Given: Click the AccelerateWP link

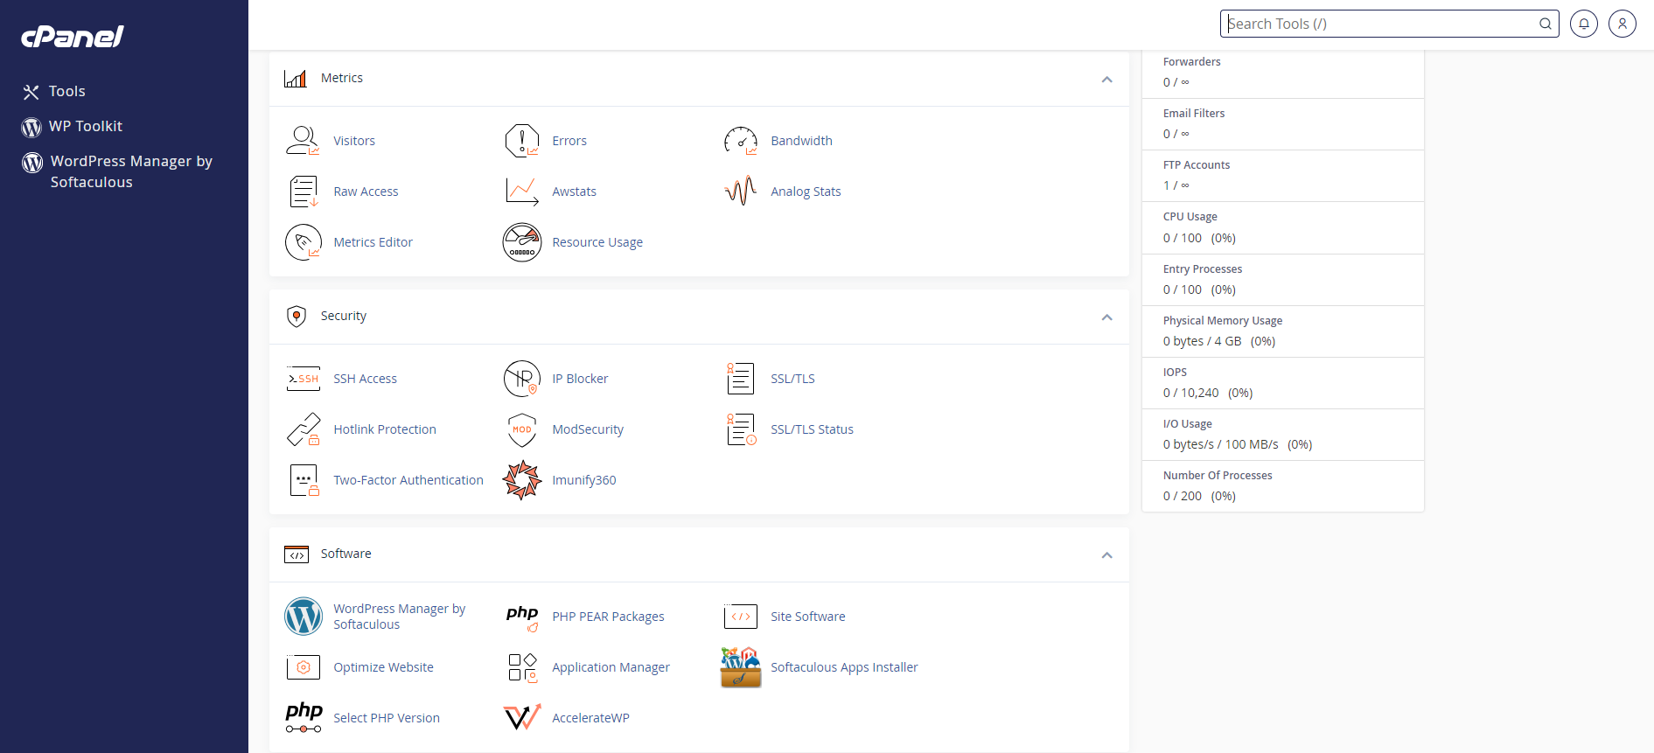Looking at the screenshot, I should (590, 718).
